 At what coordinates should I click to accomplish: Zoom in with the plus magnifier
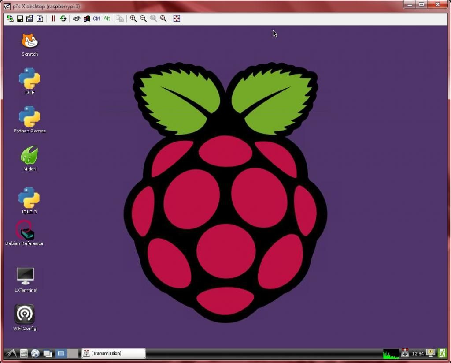133,19
